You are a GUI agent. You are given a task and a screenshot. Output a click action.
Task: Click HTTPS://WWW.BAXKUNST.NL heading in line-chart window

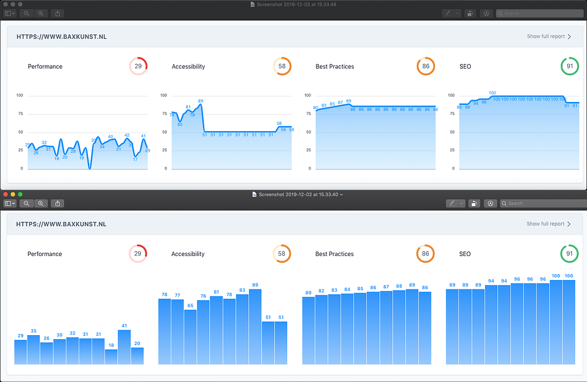62,37
